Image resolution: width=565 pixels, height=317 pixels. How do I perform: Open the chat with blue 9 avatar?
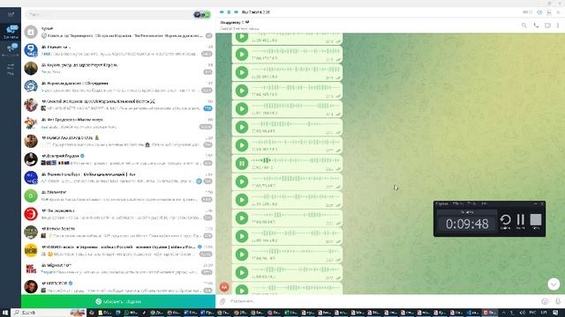(118, 50)
